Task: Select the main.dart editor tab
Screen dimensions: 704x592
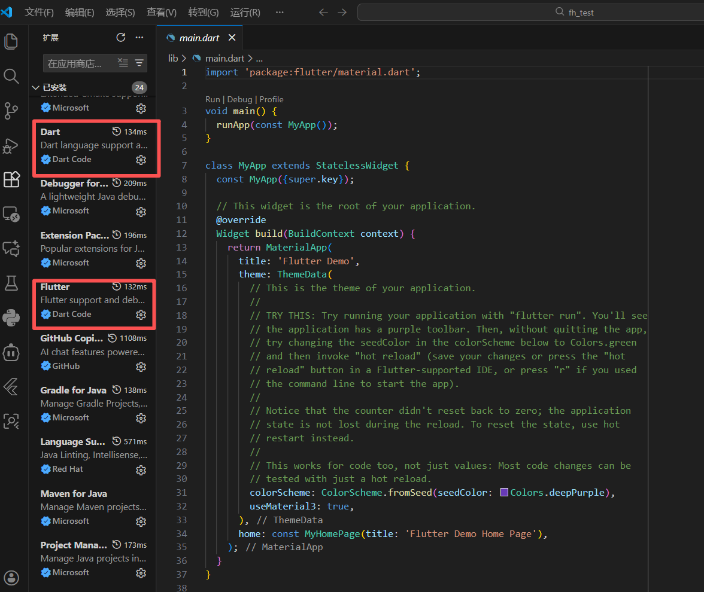Action: coord(199,38)
